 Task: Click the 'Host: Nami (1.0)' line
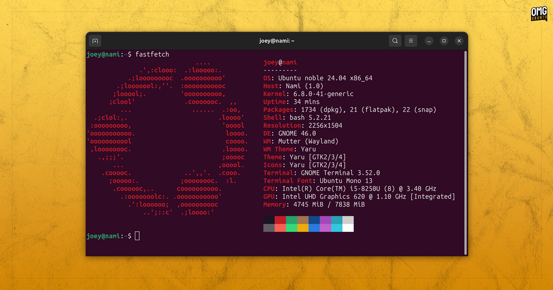tap(293, 86)
